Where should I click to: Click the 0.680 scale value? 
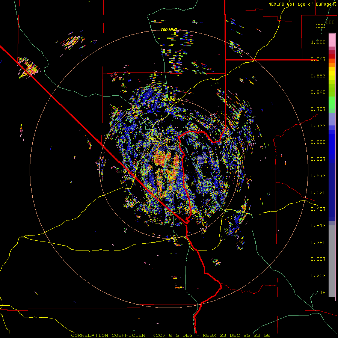coord(318,142)
